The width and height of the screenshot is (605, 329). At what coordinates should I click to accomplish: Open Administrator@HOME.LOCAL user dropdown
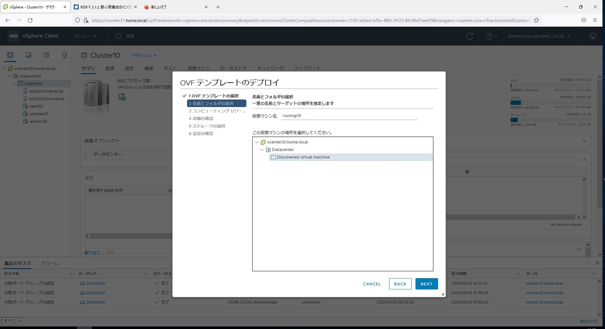[x=539, y=36]
